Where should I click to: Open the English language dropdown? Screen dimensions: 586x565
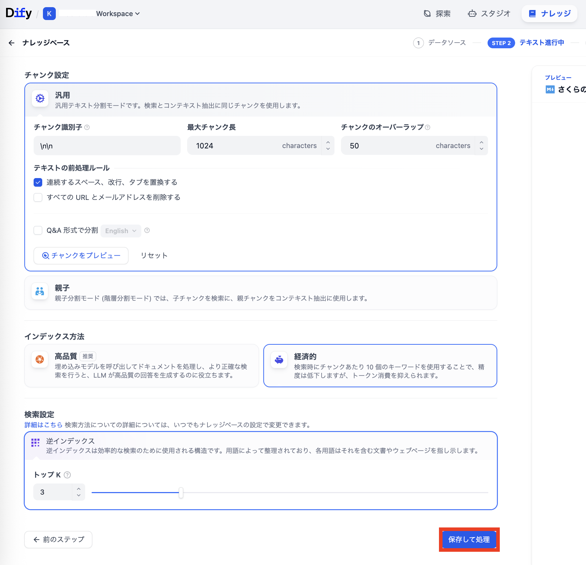[121, 231]
